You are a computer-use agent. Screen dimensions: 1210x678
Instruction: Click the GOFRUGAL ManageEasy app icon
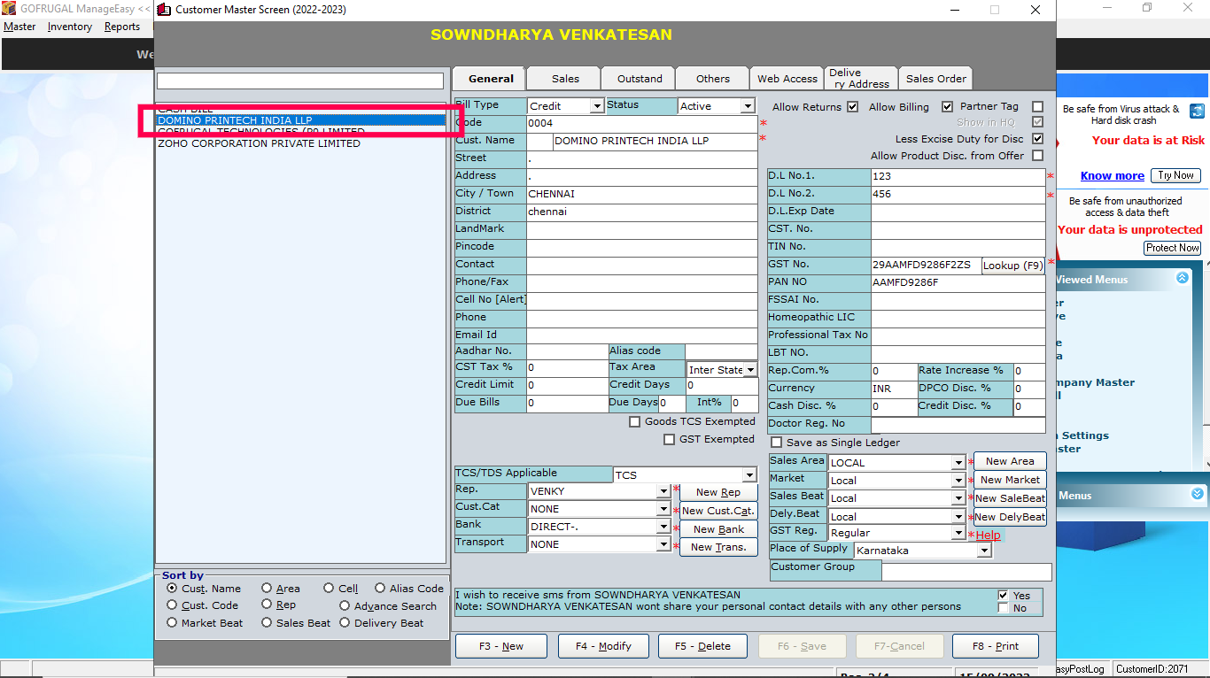click(11, 7)
